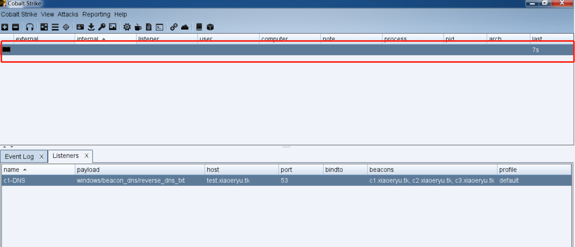575x247 pixels.
Task: Sort sessions by process column
Action: [413, 39]
